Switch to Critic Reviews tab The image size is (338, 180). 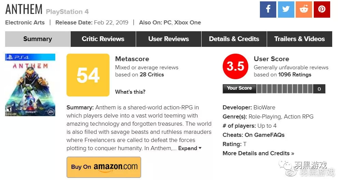103,39
